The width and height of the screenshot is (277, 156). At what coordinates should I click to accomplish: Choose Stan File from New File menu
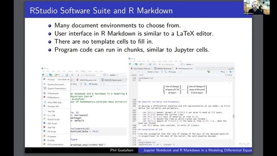[56, 127]
